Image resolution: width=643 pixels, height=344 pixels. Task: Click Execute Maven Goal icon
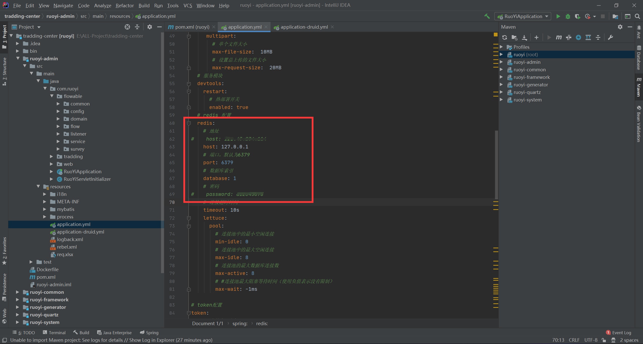(559, 37)
